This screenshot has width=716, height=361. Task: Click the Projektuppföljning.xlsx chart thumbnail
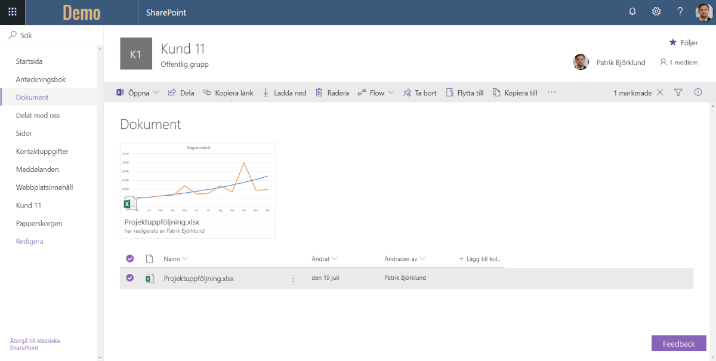point(197,179)
